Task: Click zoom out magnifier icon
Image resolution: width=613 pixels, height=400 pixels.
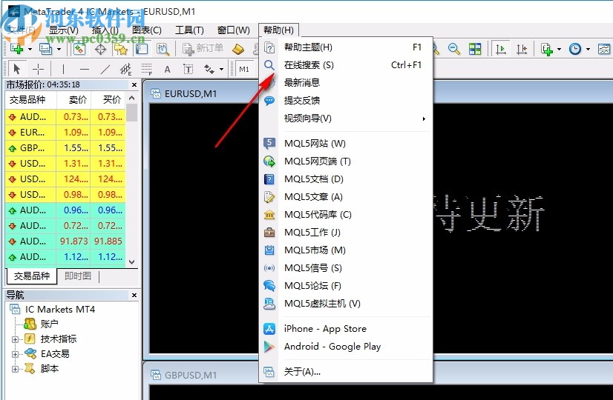Action: (x=454, y=49)
